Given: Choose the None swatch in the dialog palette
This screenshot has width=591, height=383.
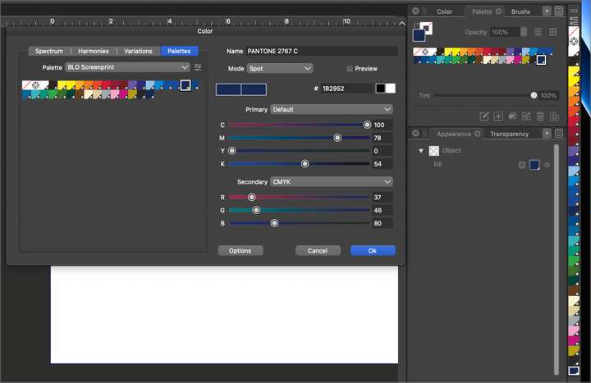Looking at the screenshot, I should [26, 85].
